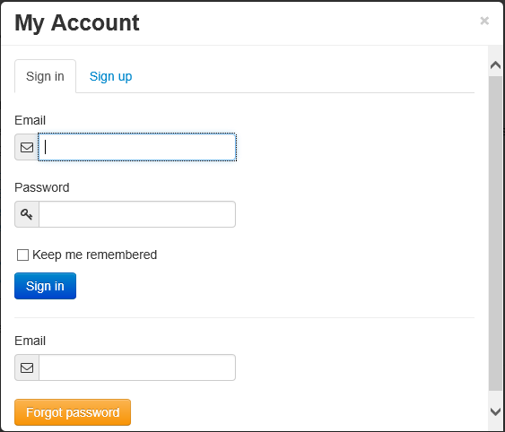Click the envelope icon beside the forgot-password Email field

click(x=27, y=367)
